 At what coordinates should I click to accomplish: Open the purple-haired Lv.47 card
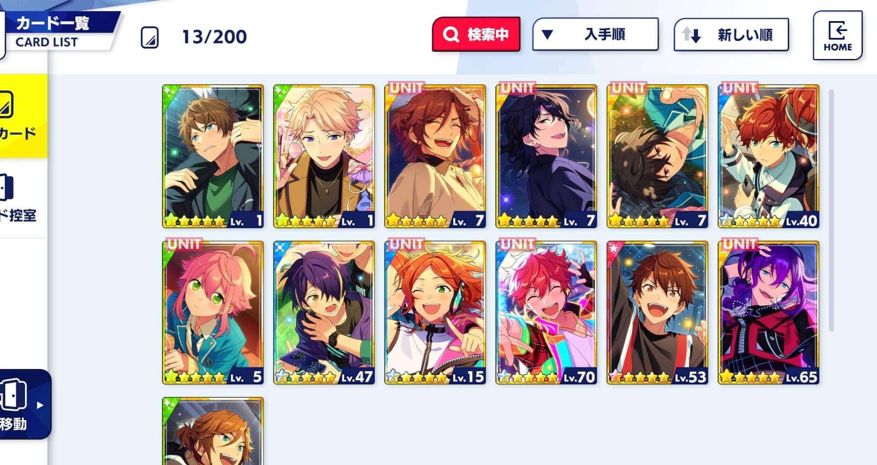(x=324, y=313)
